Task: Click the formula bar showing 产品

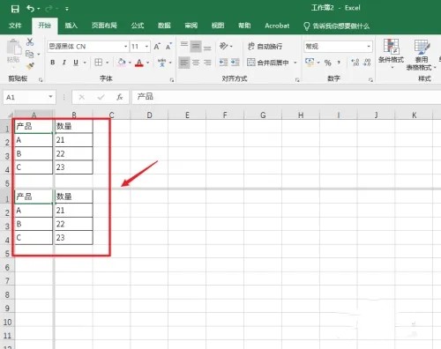Action: click(x=287, y=97)
